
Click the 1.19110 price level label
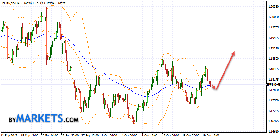click(x=273, y=48)
